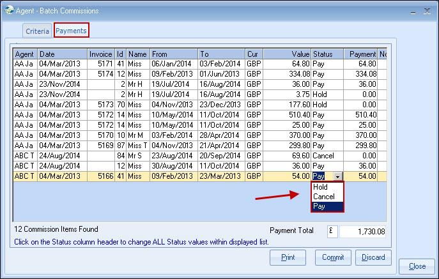Select invoice cell 5170
The height and width of the screenshot is (279, 439).
click(101, 135)
